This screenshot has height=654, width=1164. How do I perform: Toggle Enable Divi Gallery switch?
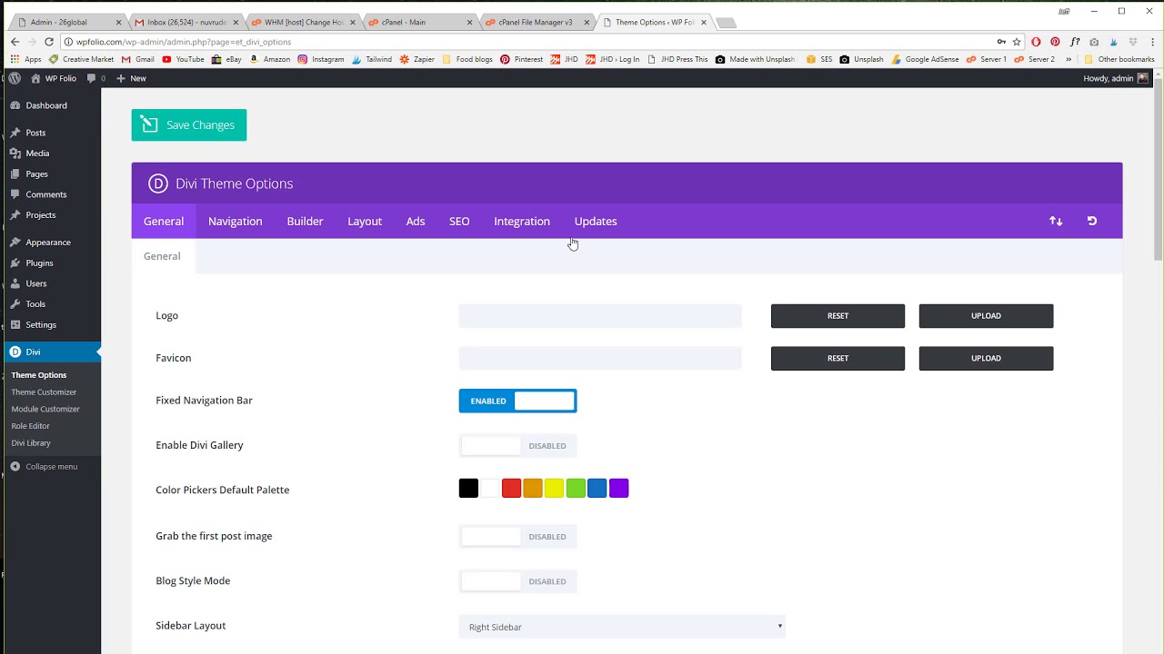(x=517, y=445)
